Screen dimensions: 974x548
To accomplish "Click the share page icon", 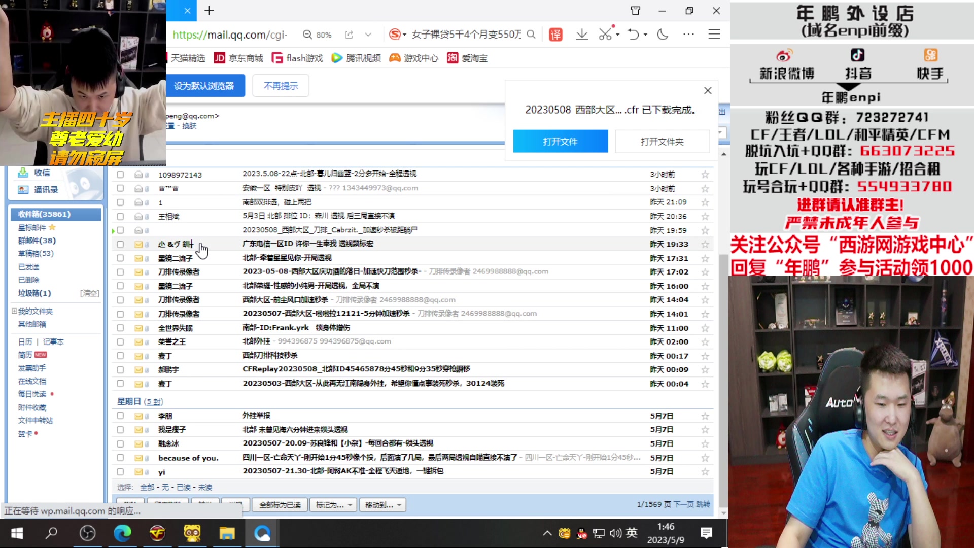I will click(x=349, y=35).
